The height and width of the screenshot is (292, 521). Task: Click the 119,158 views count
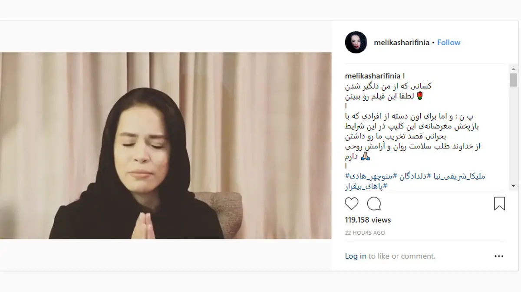coord(368,220)
